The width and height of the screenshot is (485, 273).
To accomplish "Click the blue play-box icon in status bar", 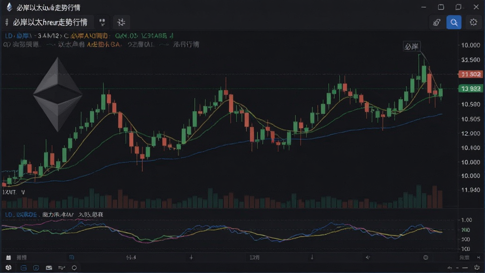I will click(36, 268).
